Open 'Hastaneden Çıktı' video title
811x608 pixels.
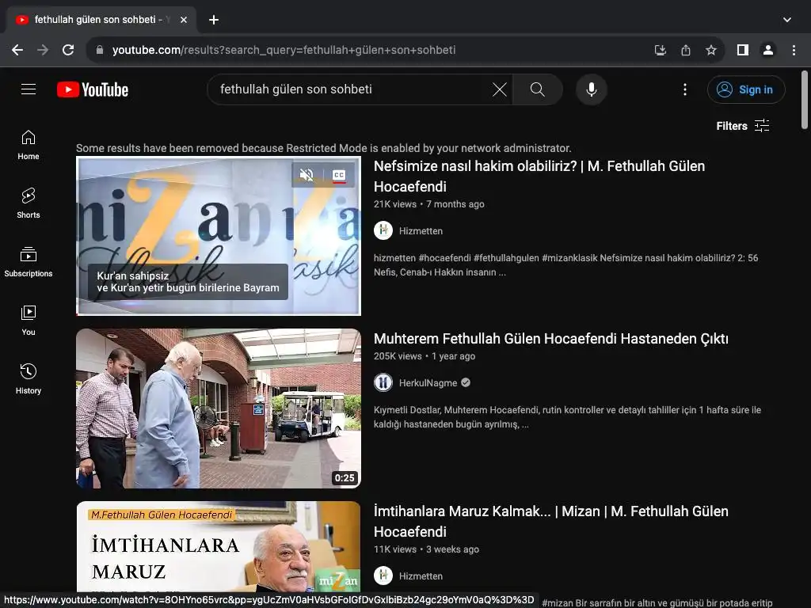pyautogui.click(x=551, y=339)
